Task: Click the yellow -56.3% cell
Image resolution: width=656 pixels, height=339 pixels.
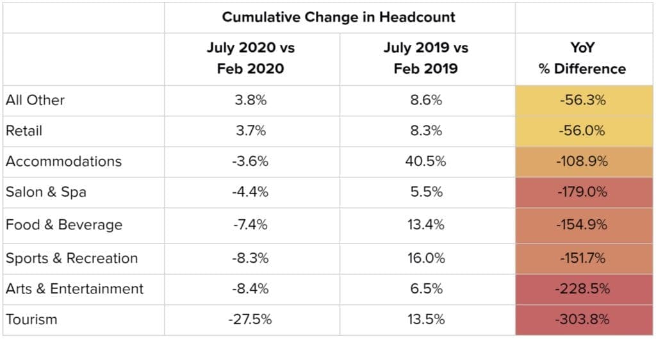Action: (584, 101)
